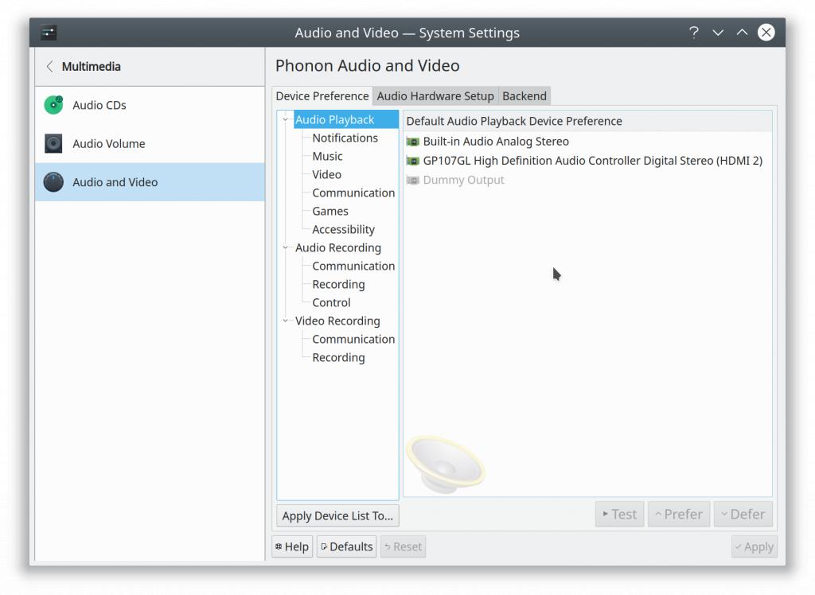Select Notifications under Audio Playback
The width and height of the screenshot is (815, 595).
[345, 138]
